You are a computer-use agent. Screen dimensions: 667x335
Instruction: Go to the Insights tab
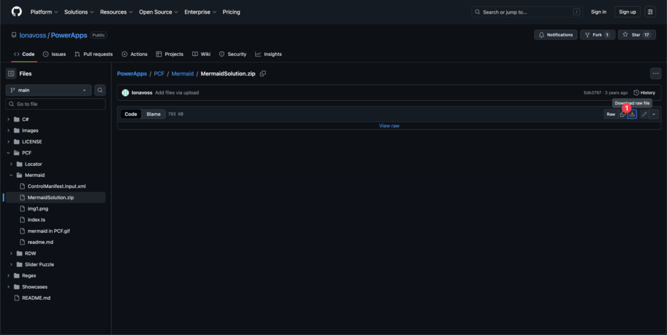[x=268, y=54]
